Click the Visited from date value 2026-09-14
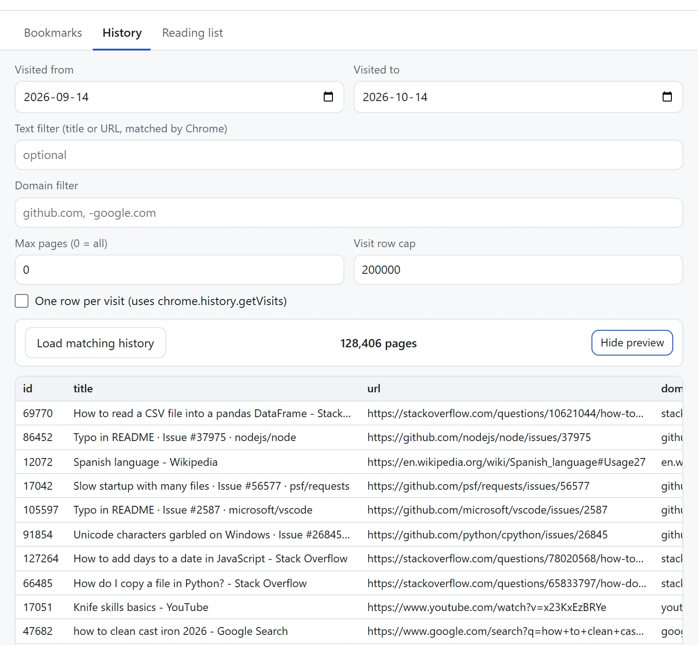 click(x=56, y=97)
